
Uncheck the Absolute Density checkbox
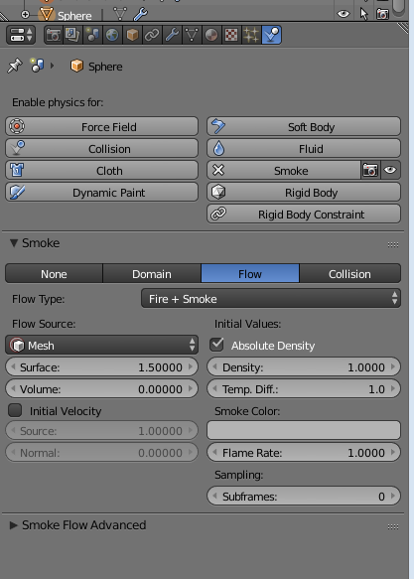[x=216, y=345]
